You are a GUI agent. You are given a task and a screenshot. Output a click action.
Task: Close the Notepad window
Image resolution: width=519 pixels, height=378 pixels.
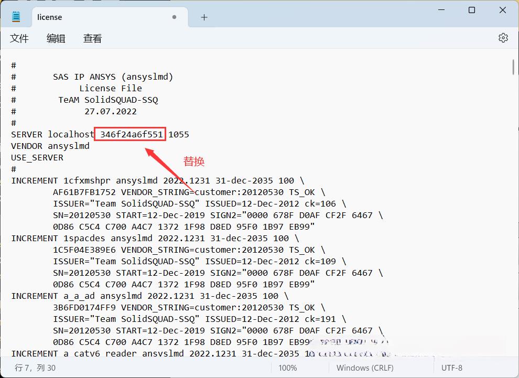tap(502, 10)
